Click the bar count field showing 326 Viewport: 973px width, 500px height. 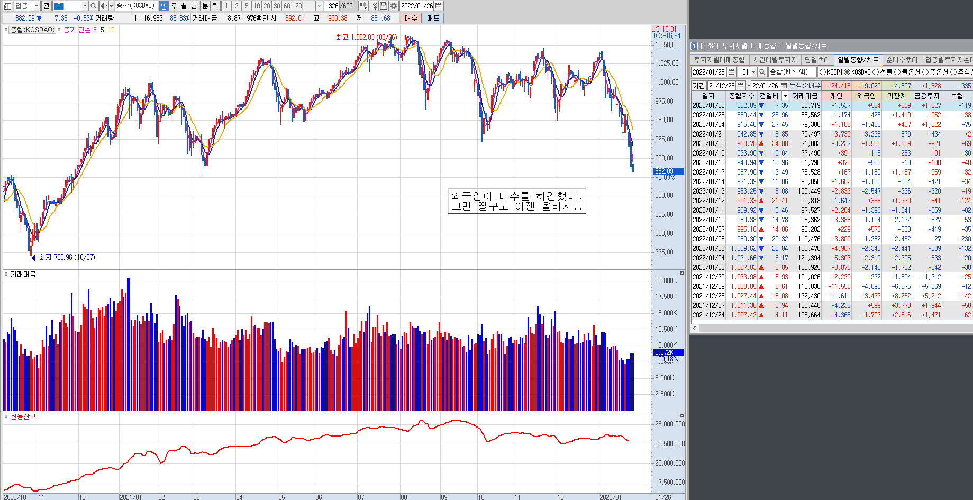332,6
